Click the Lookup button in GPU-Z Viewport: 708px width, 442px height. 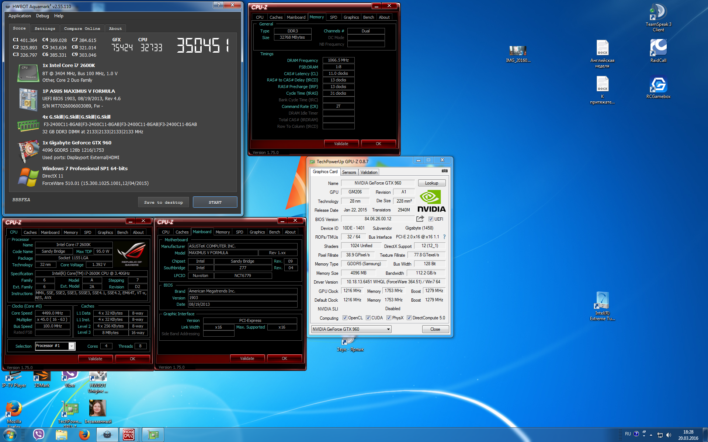point(431,183)
